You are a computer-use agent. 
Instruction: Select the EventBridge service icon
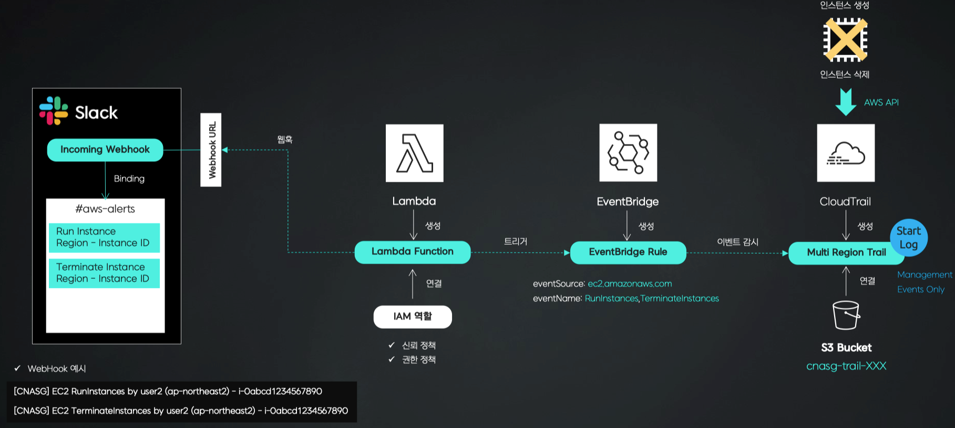click(x=628, y=153)
